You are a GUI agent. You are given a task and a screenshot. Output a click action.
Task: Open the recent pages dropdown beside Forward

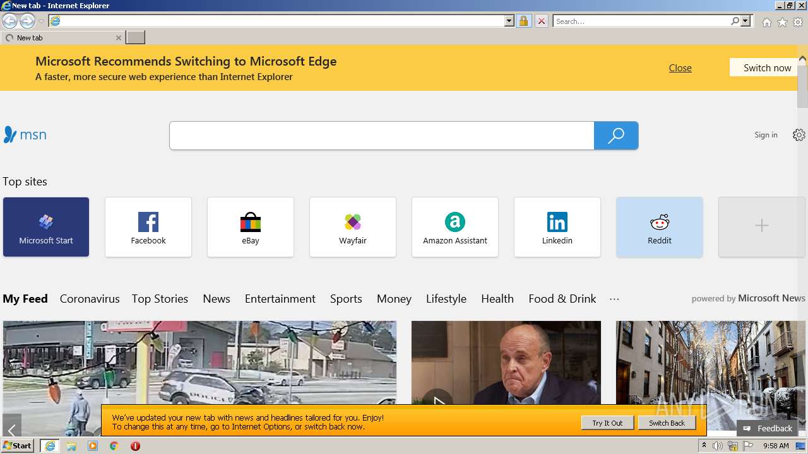41,21
